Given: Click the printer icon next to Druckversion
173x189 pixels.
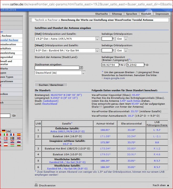Looking at the screenshot, I should pyautogui.click(x=36, y=185).
